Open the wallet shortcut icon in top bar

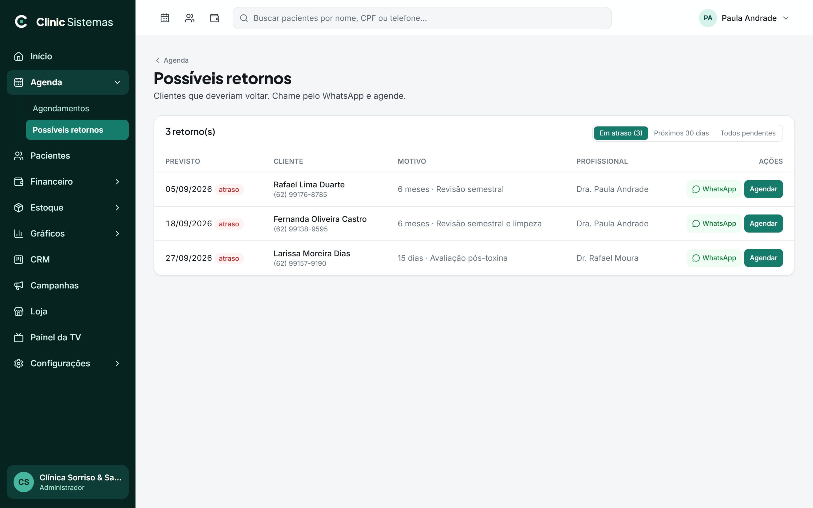click(x=214, y=18)
